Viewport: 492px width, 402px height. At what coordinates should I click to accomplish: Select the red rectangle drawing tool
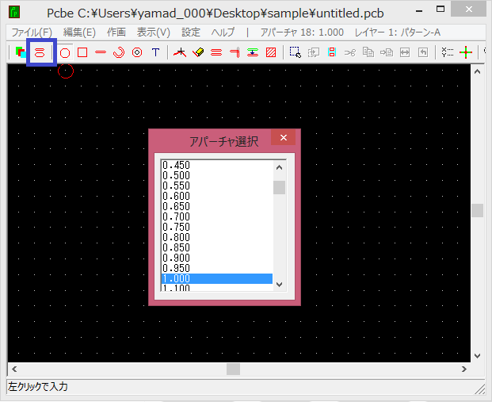pyautogui.click(x=82, y=52)
